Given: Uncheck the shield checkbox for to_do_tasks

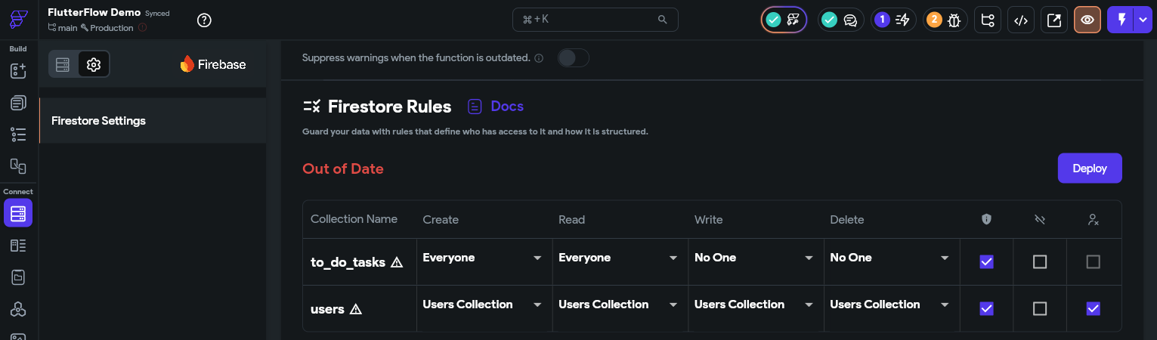Looking at the screenshot, I should click(x=986, y=262).
